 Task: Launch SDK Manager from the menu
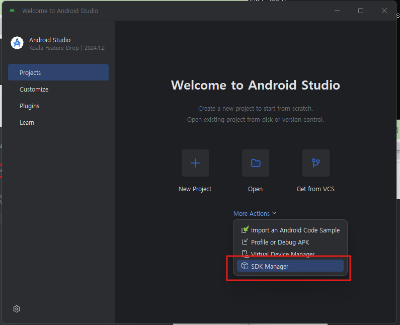[x=290, y=266]
